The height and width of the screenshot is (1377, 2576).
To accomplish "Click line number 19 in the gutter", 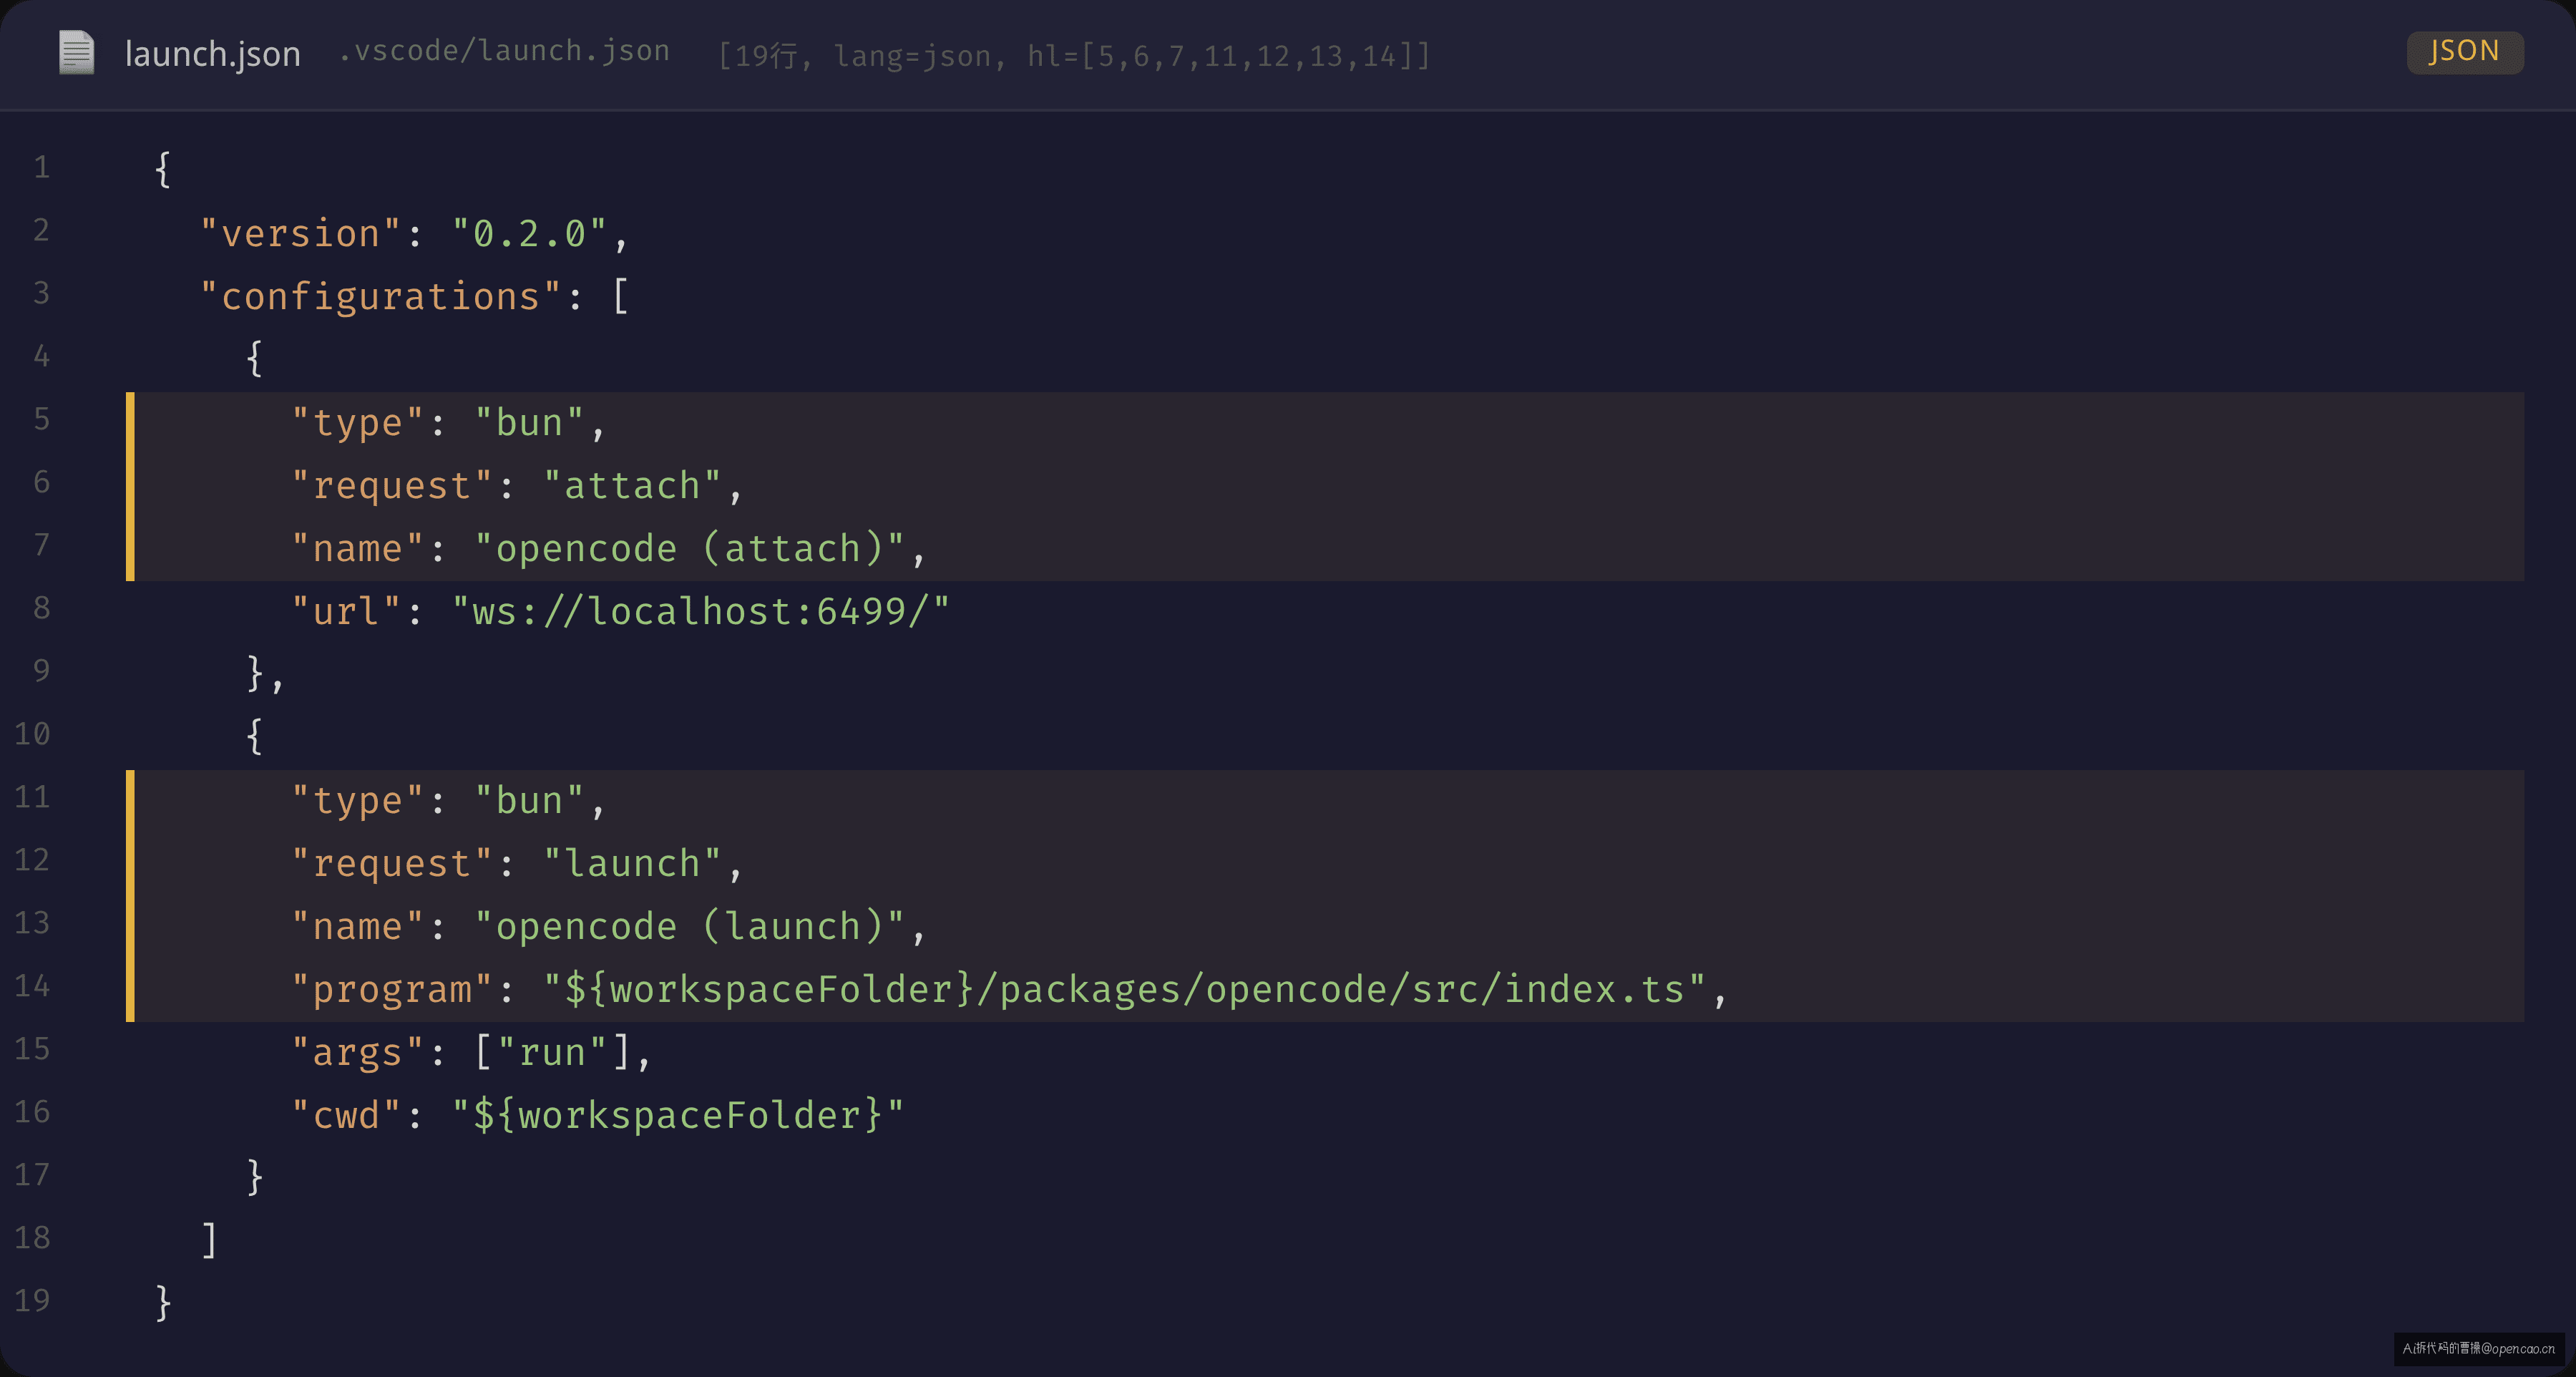I will point(32,1300).
